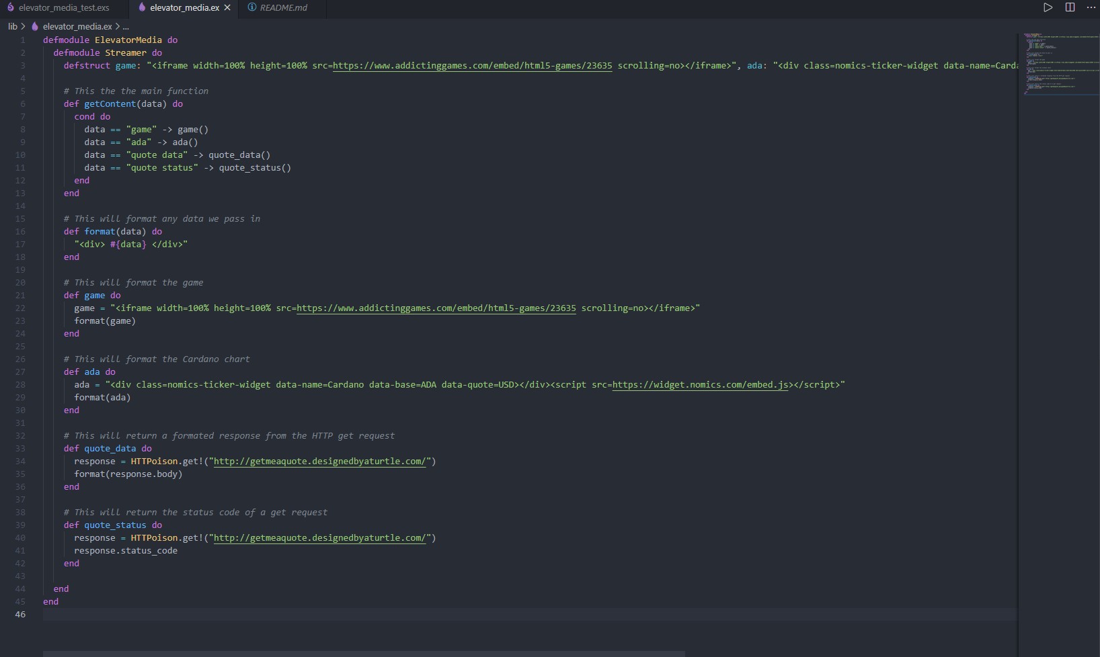Screen dimensions: 1100x657
Task: Click the HTTP get request comment on line 32
Action: [229, 436]
